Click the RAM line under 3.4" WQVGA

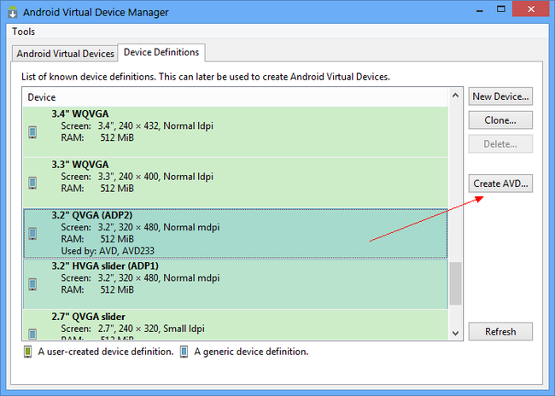[97, 137]
